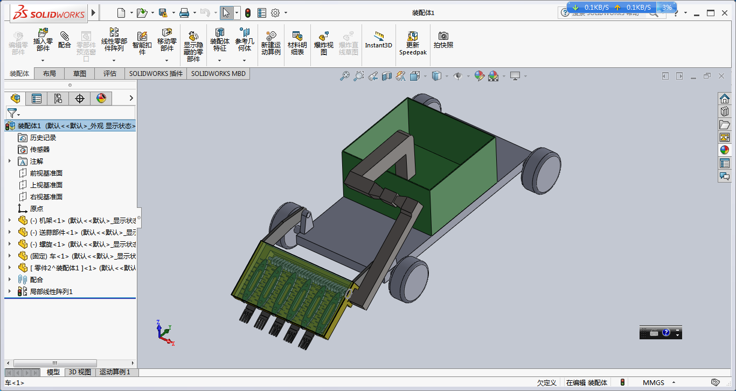The height and width of the screenshot is (391, 736).
Task: Expand the 车<1> component node
Action: pyautogui.click(x=10, y=256)
